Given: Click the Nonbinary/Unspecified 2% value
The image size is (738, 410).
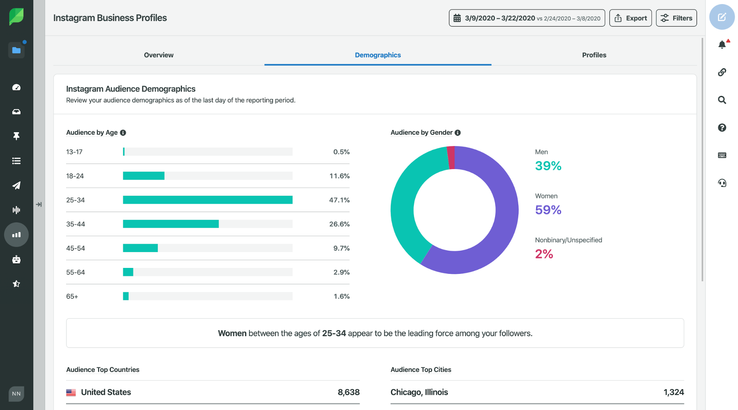Looking at the screenshot, I should [544, 254].
